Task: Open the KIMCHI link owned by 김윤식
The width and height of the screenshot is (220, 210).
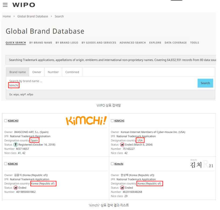Action: tap(13, 164)
